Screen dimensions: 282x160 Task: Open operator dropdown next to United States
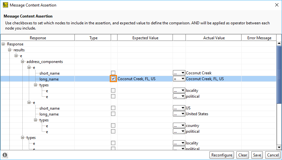point(179,114)
